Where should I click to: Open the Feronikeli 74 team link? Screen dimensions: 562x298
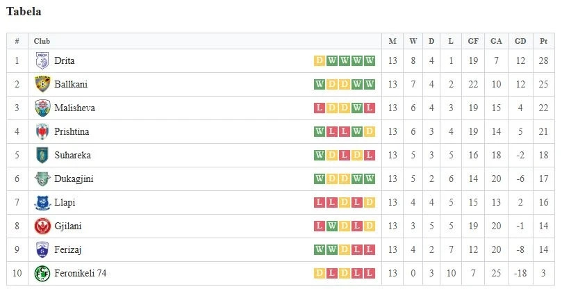(x=81, y=273)
